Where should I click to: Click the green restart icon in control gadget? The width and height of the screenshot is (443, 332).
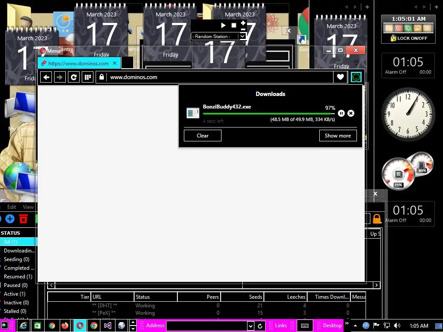(x=408, y=28)
